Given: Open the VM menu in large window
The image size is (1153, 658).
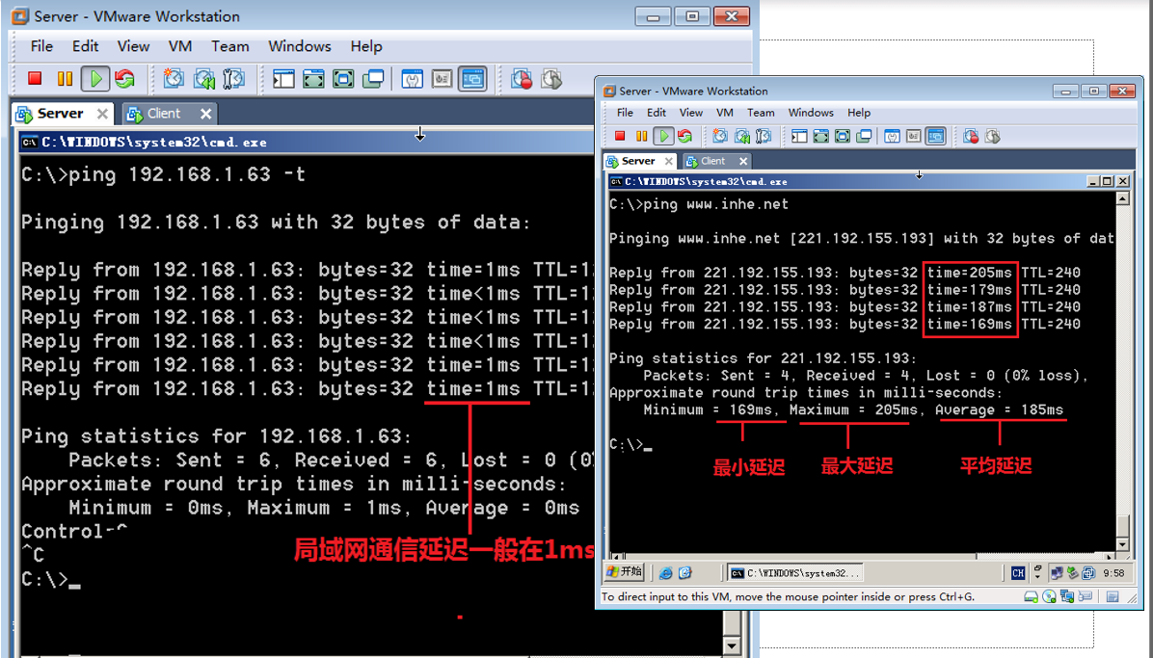Looking at the screenshot, I should pos(180,46).
